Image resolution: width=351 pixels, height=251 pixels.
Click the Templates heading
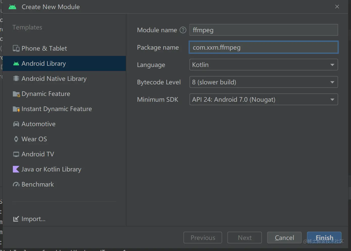(x=27, y=27)
